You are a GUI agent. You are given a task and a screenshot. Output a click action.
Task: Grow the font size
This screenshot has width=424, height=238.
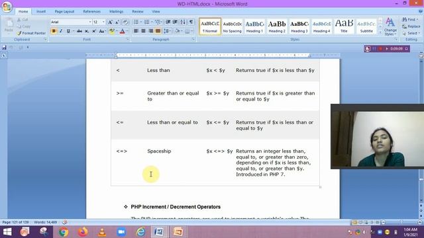tap(110, 22)
